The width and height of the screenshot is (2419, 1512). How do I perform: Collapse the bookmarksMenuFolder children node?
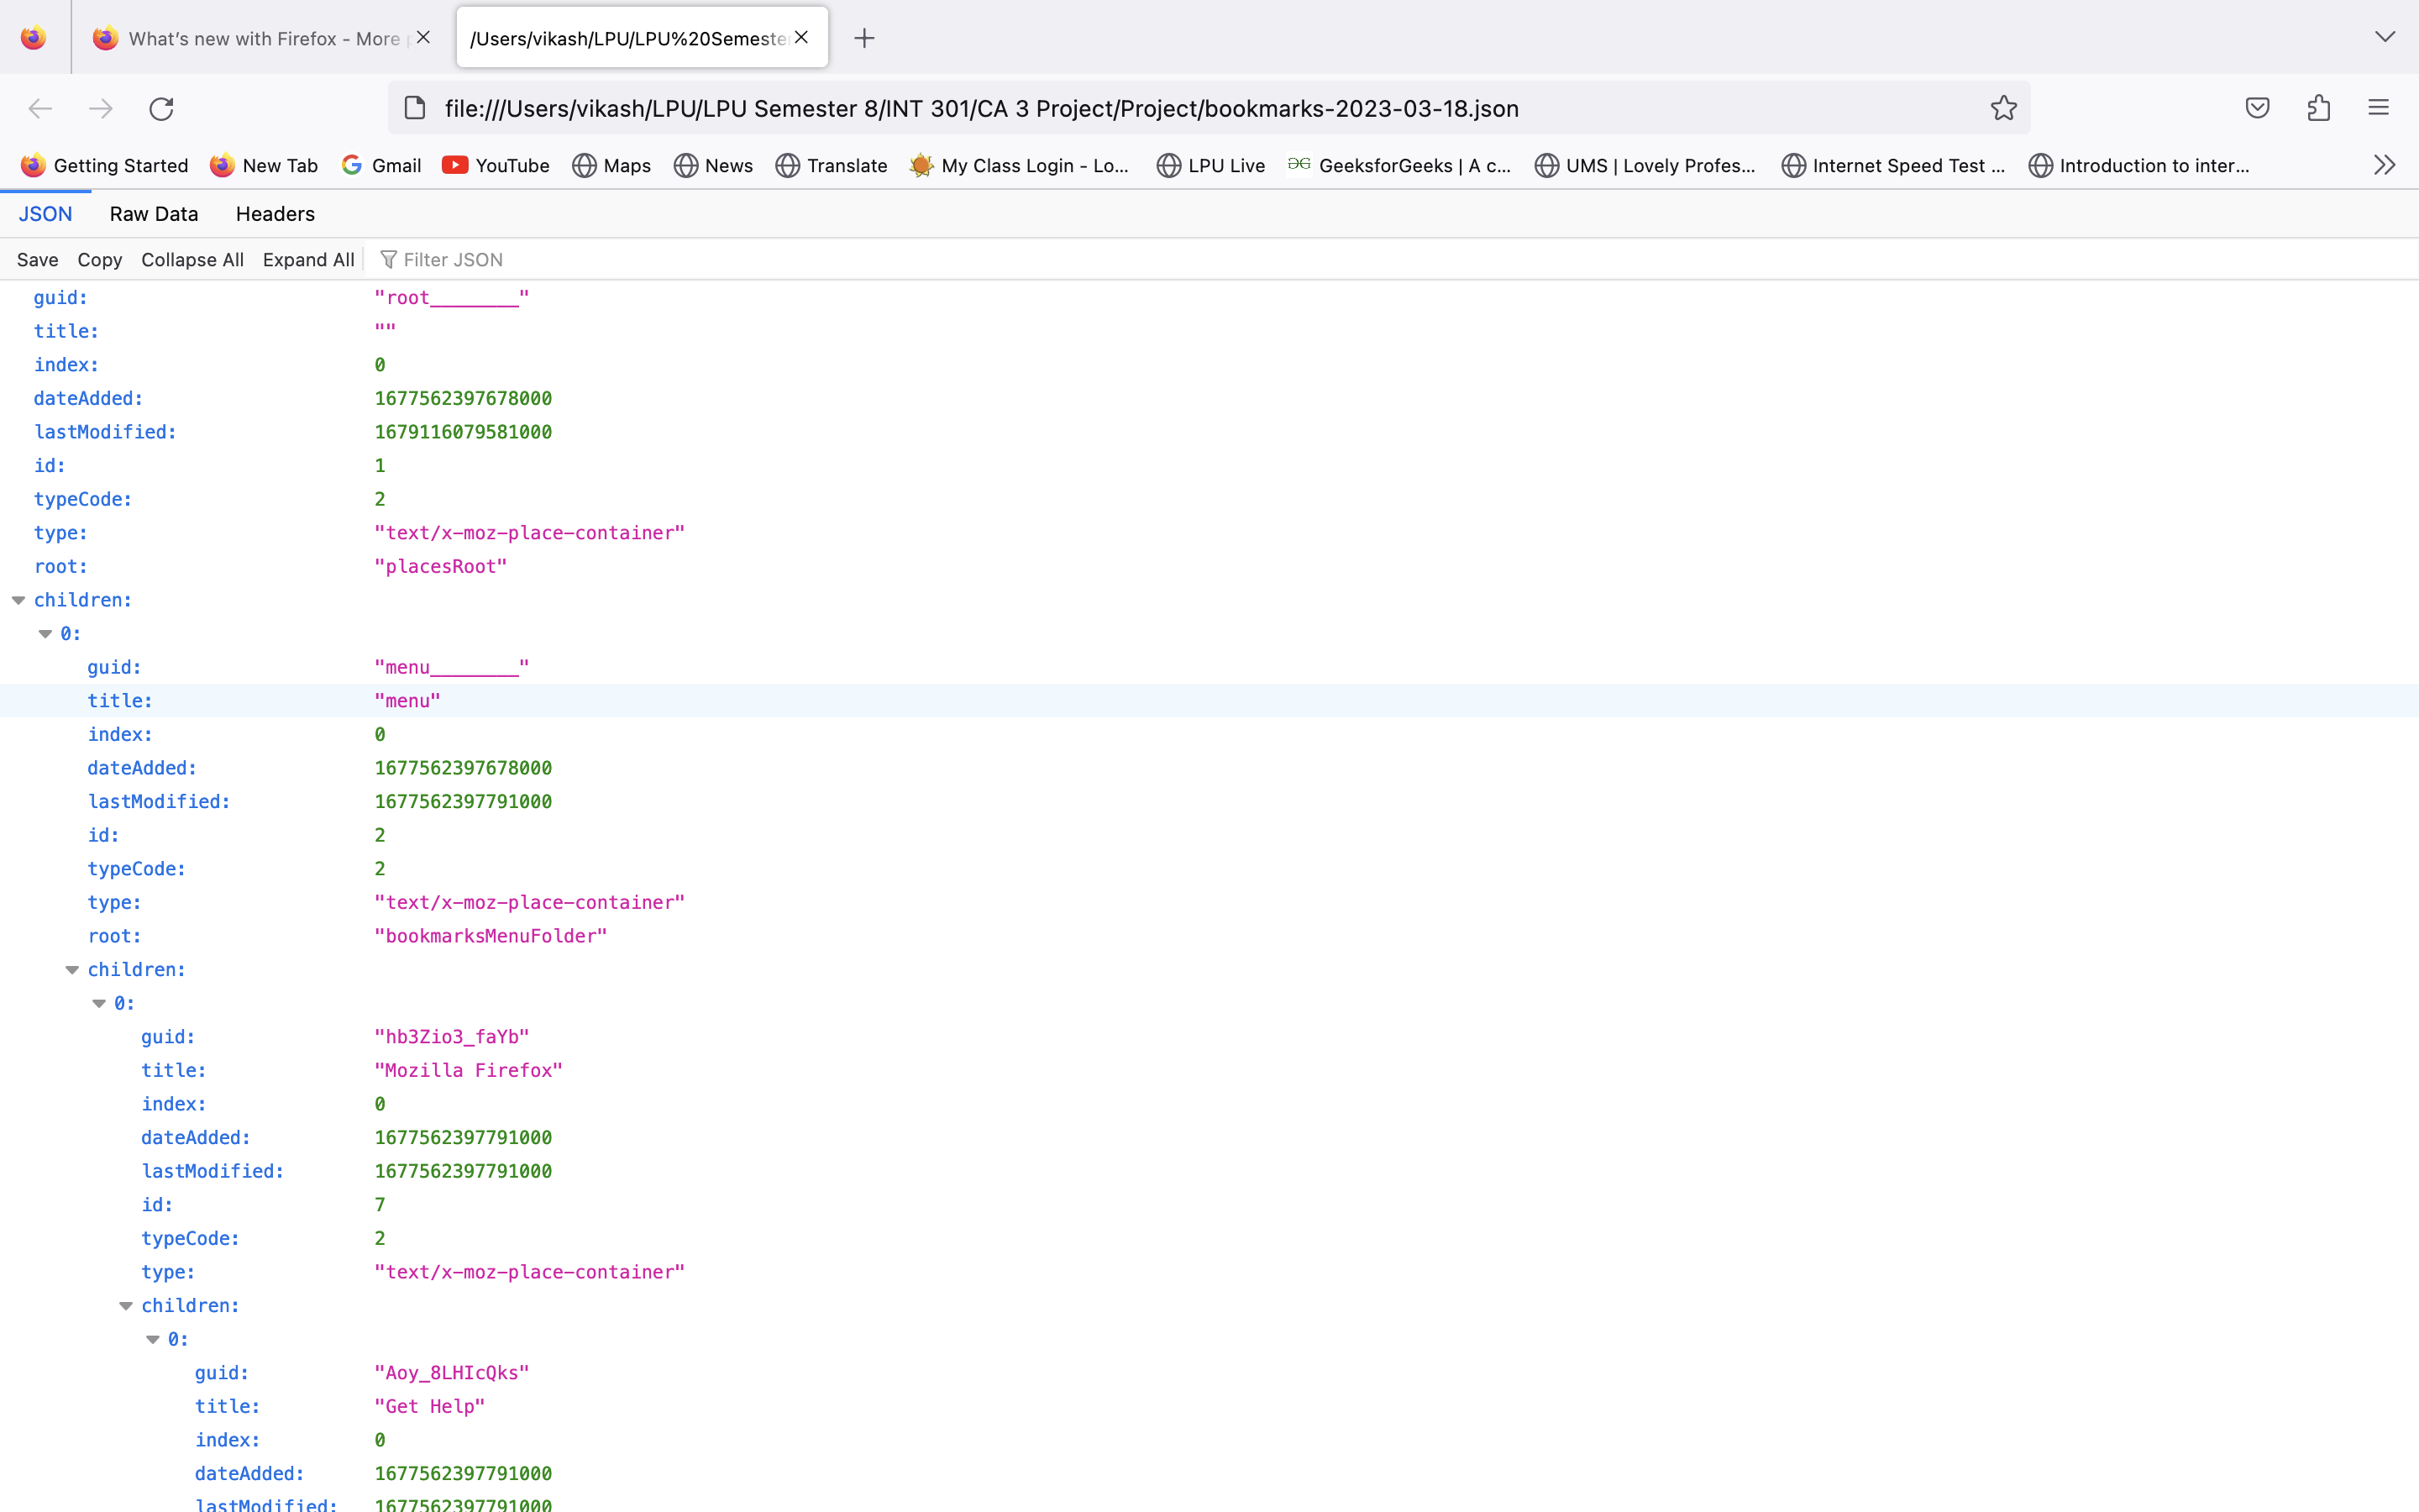tap(71, 969)
